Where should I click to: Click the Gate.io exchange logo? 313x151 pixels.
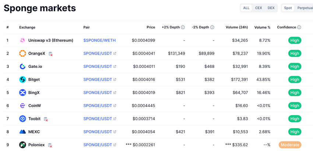pos(22,66)
